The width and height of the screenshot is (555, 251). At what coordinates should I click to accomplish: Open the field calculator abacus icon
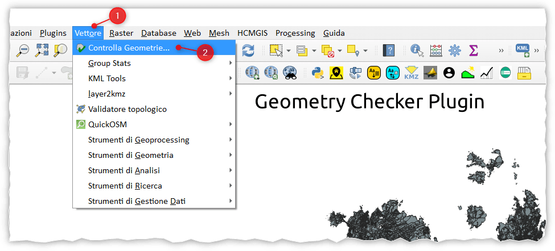(x=436, y=50)
